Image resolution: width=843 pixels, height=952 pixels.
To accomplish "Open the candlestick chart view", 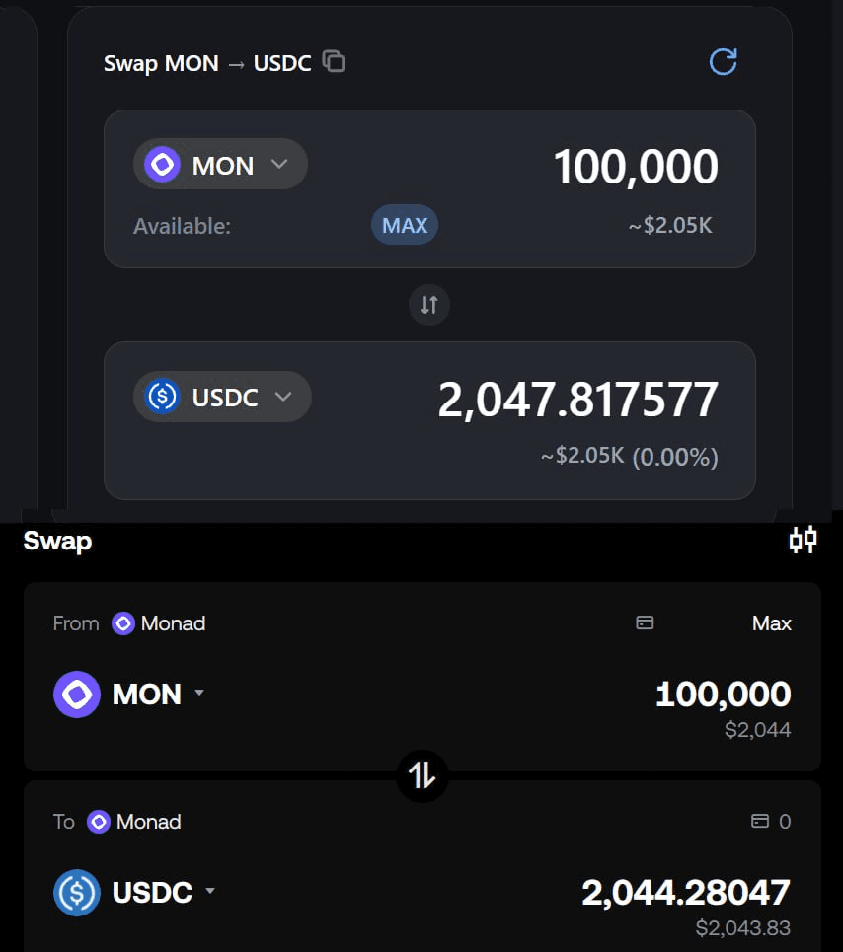I will [803, 540].
